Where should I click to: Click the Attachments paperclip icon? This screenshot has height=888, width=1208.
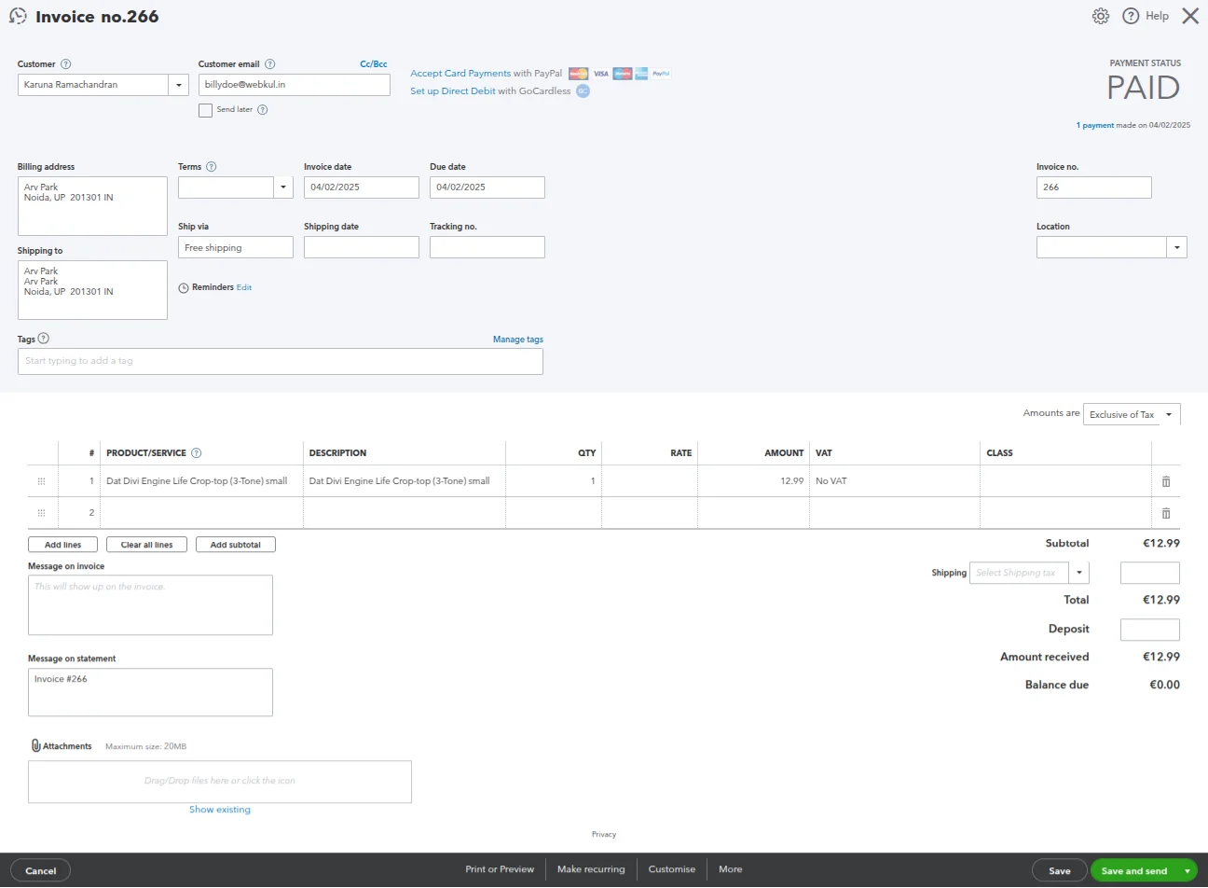[36, 746]
